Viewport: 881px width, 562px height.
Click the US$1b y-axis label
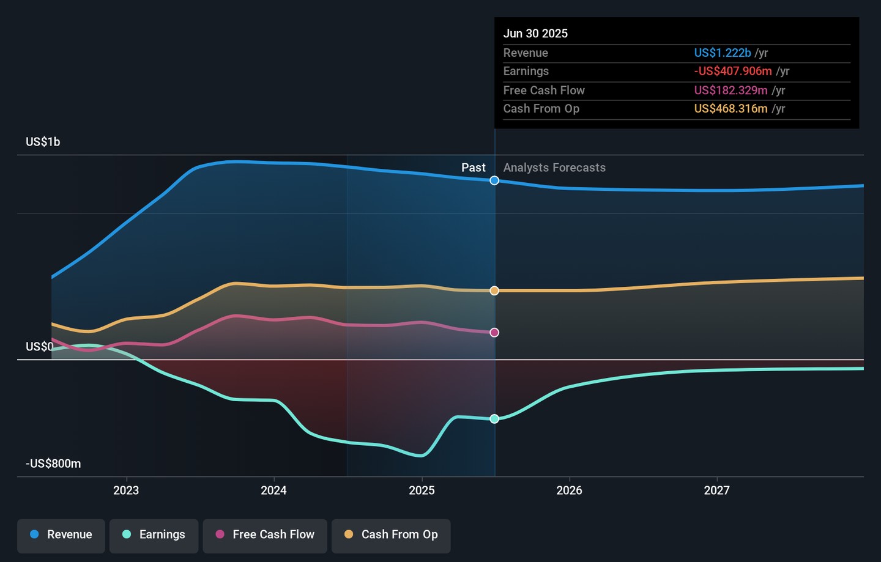click(x=43, y=142)
